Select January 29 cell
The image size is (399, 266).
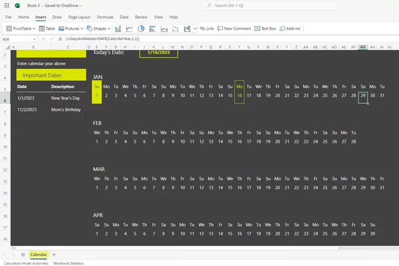(363, 97)
